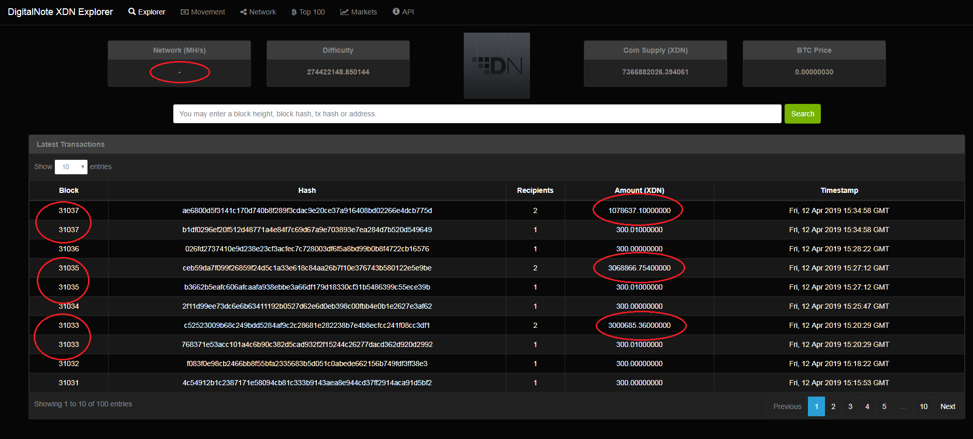Click the green Search button
Image resolution: width=973 pixels, height=439 pixels.
(x=803, y=114)
